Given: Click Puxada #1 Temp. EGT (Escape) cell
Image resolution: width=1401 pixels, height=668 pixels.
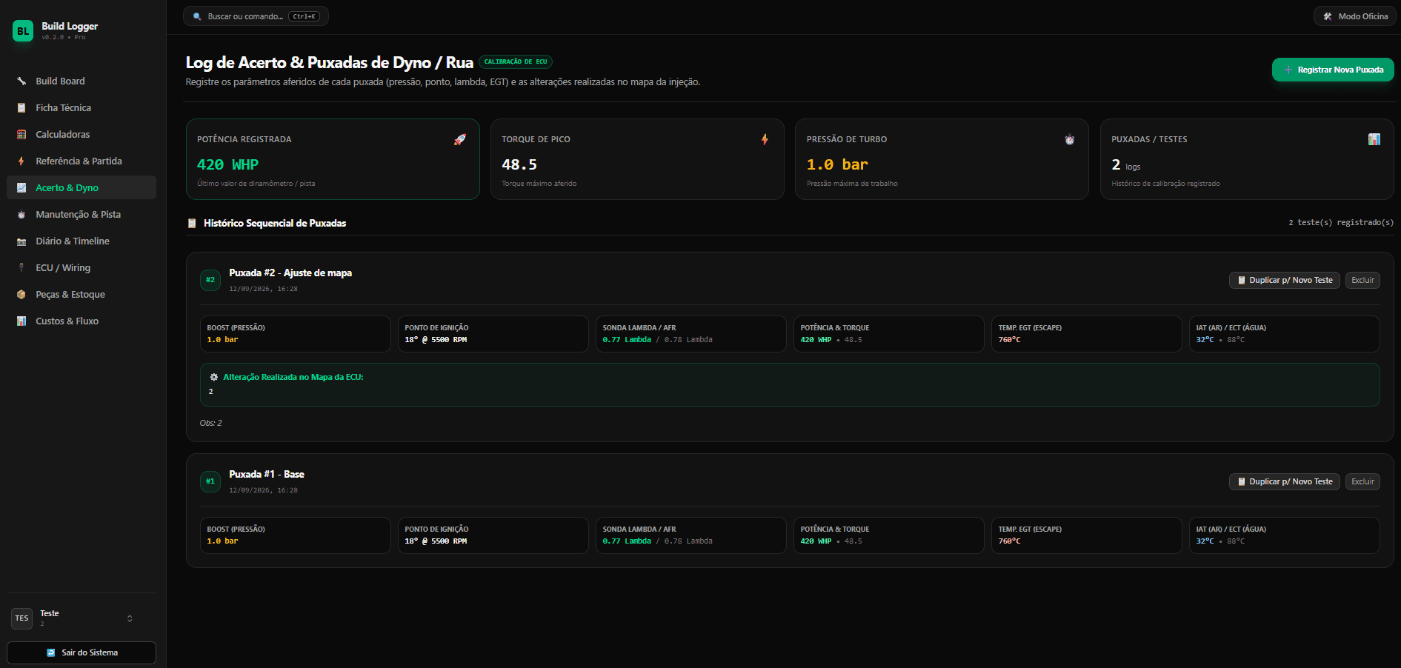Looking at the screenshot, I should point(1086,535).
